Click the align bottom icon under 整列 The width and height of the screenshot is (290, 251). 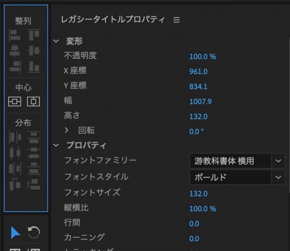click(34, 66)
